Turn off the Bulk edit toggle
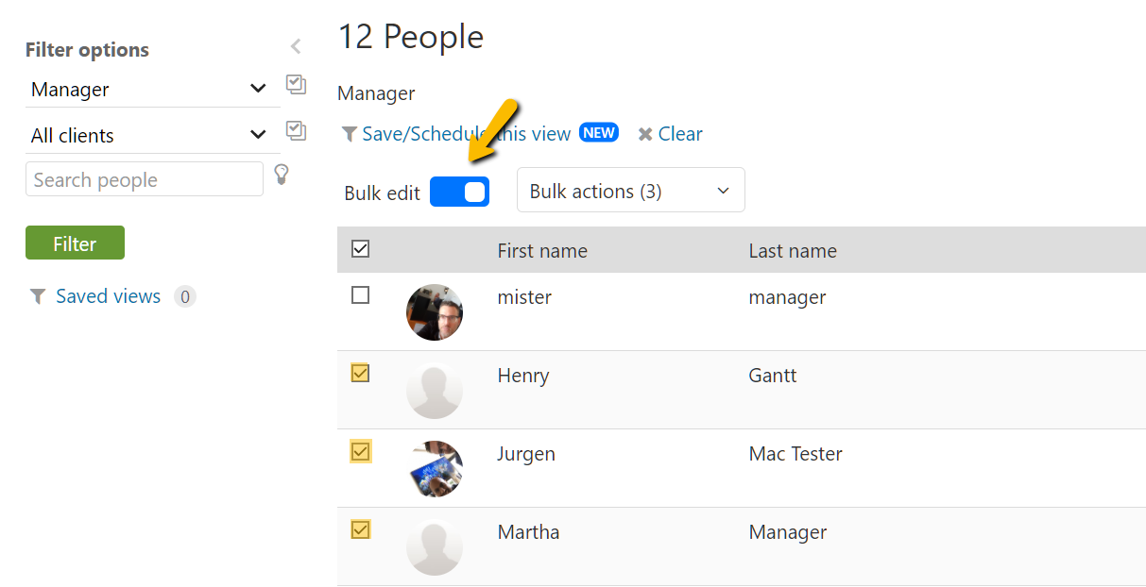This screenshot has width=1146, height=587. 459,192
